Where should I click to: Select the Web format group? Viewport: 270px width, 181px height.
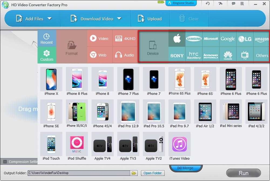click(100, 55)
